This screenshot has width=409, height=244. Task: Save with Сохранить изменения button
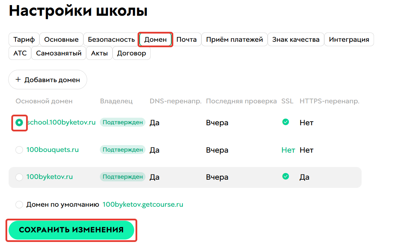coord(71,230)
